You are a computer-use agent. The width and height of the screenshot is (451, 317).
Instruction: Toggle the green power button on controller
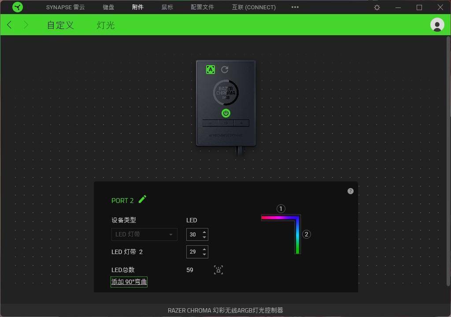point(226,113)
